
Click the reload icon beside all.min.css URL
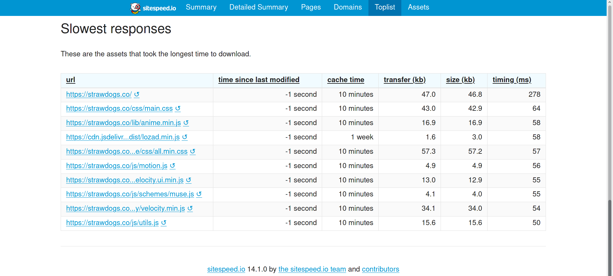193,151
